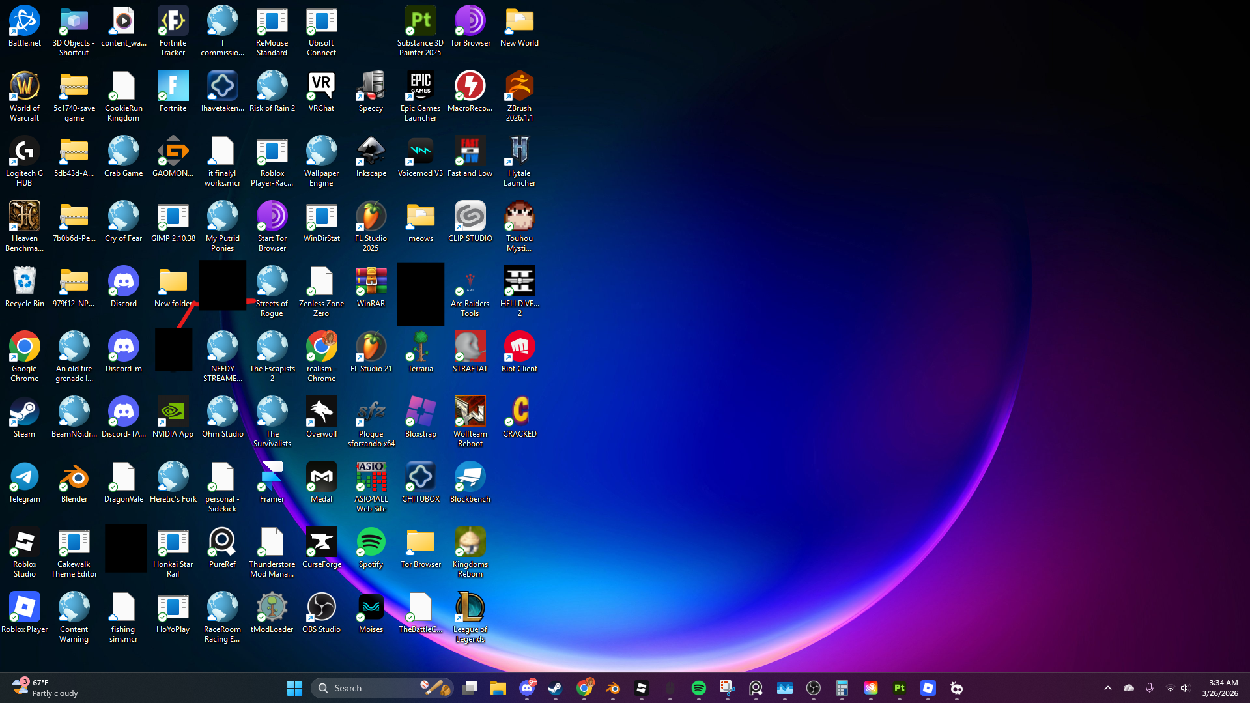Viewport: 1250px width, 703px height.
Task: Show hidden system tray icons
Action: [1107, 688]
